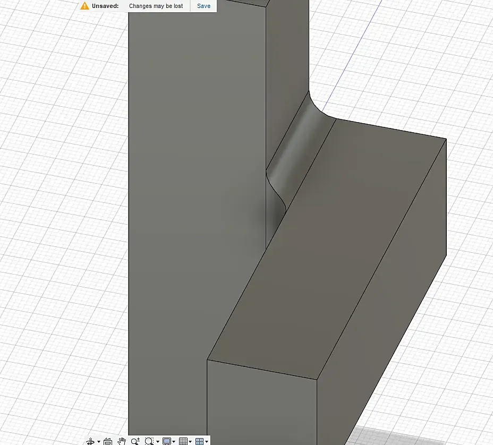Expand the Grid and Snaps dropdown arrow
The height and width of the screenshot is (445, 493).
click(190, 441)
